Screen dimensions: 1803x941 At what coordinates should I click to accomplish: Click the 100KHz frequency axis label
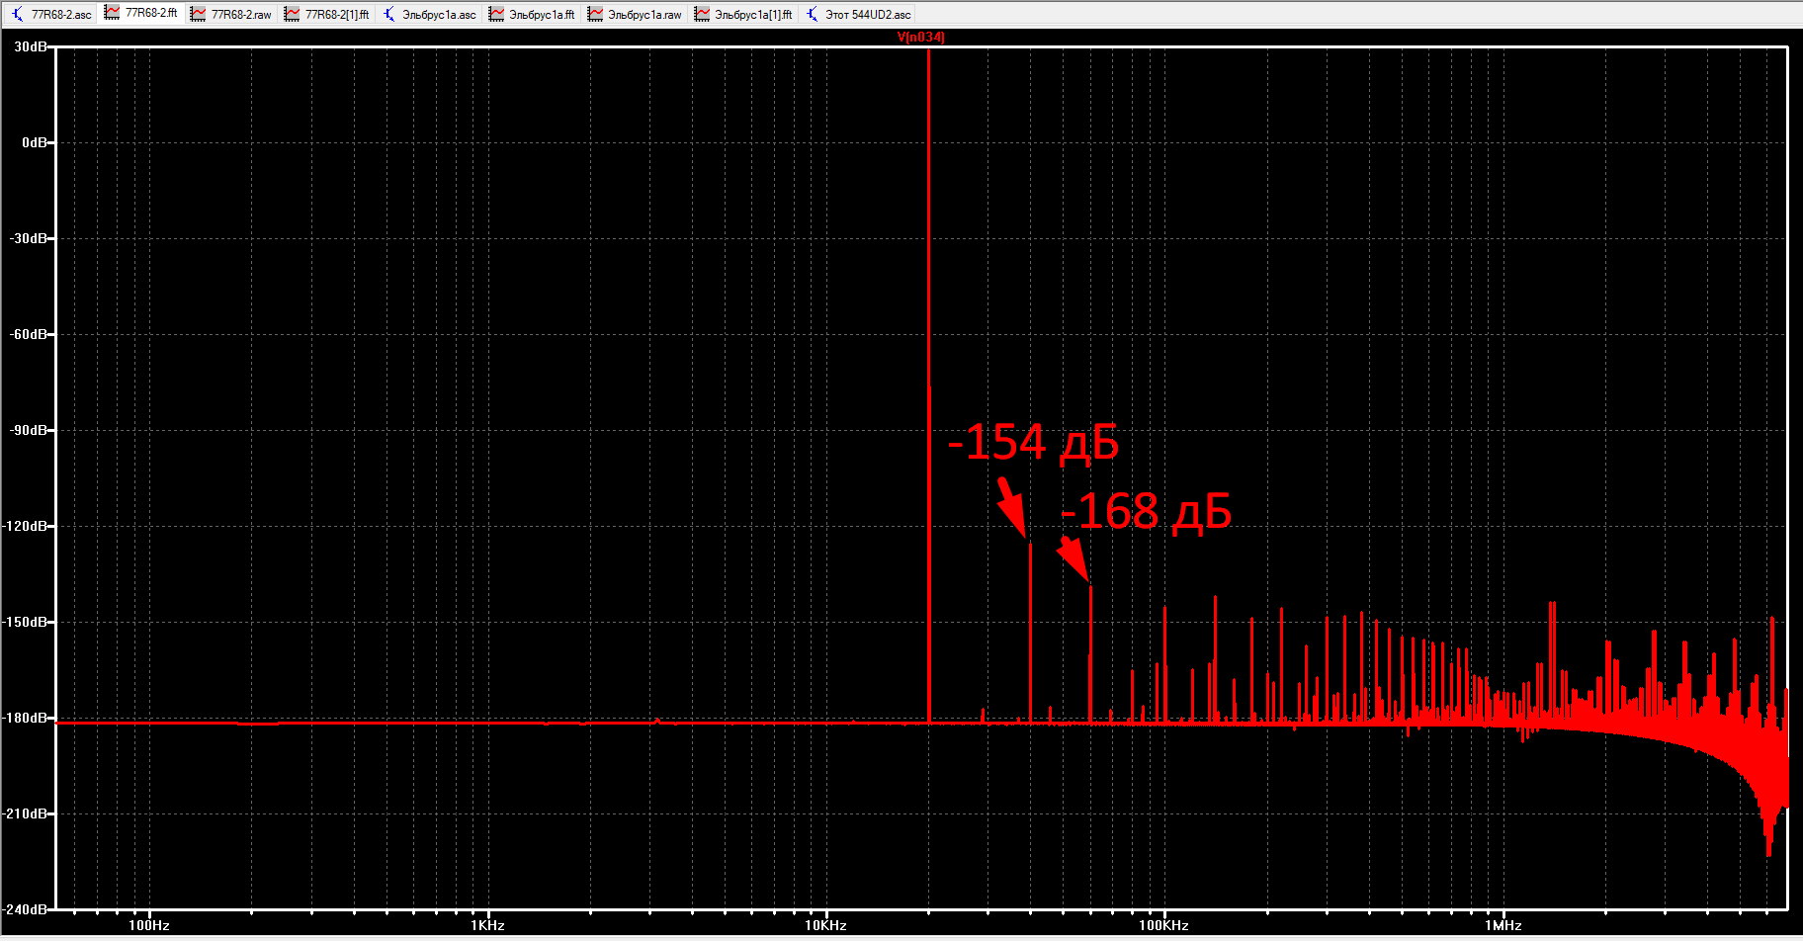(1163, 925)
